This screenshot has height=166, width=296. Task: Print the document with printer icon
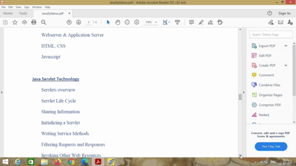point(34,22)
